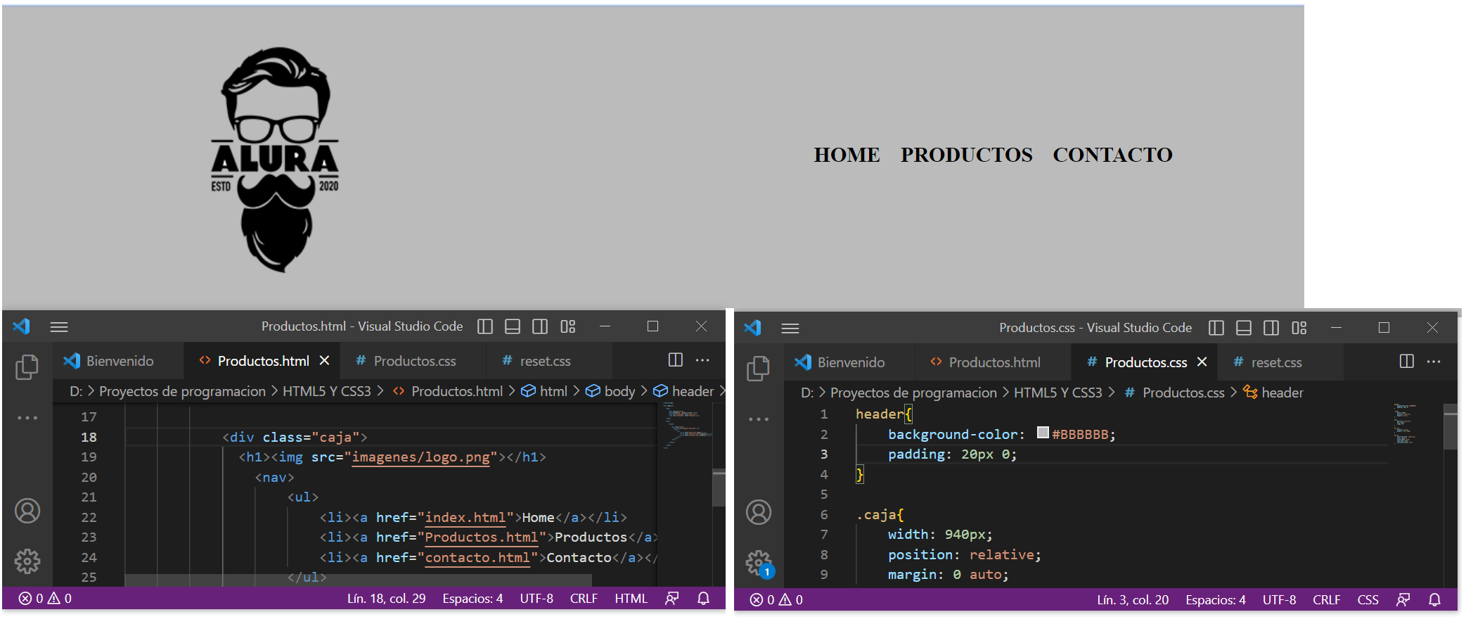This screenshot has width=1466, height=624.
Task: Toggle primary sidebar in Productos.html title bar
Action: 485,326
